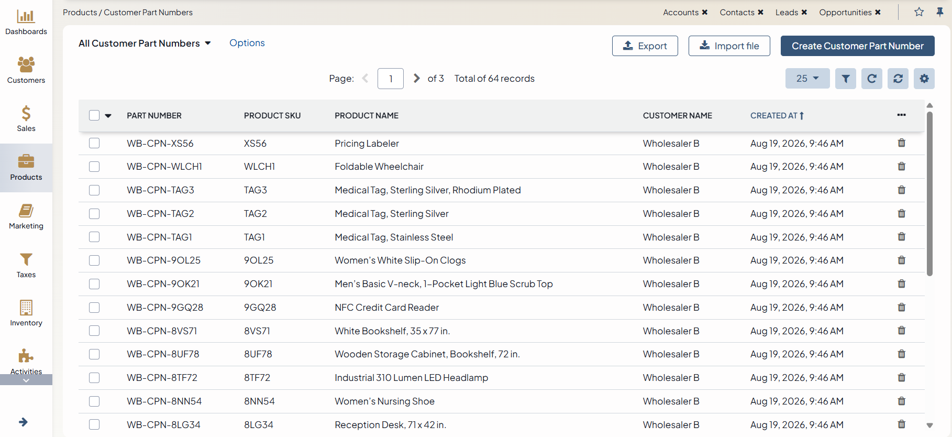Delete the WB-CPN-9OL25 row

[x=902, y=260]
